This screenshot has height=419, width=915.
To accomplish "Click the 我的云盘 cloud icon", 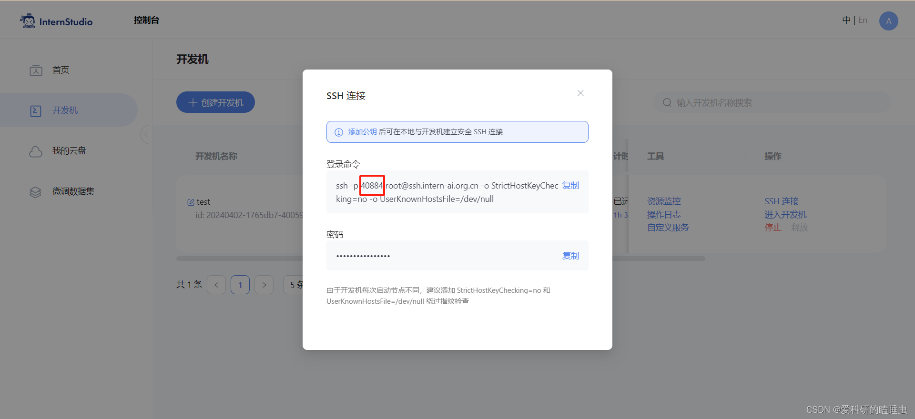I will 36,151.
